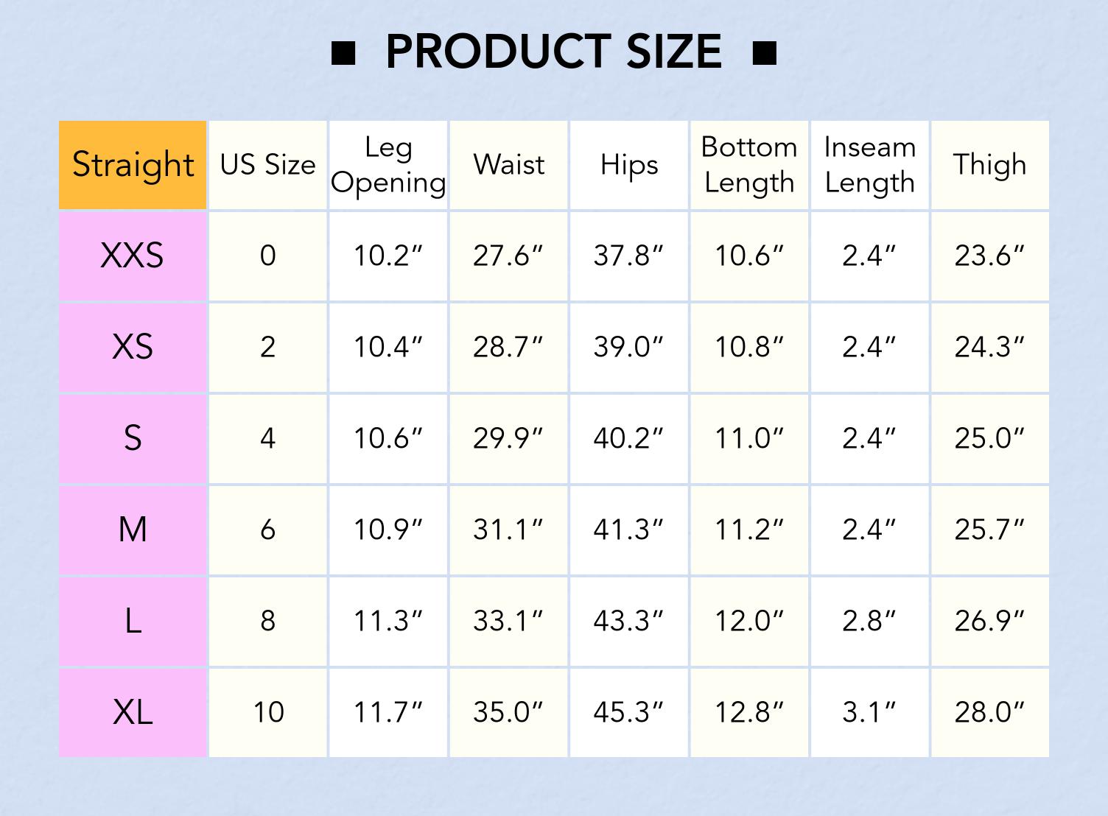This screenshot has width=1108, height=816.
Task: Click the 28.0″ thigh value for XL
Action: point(989,712)
